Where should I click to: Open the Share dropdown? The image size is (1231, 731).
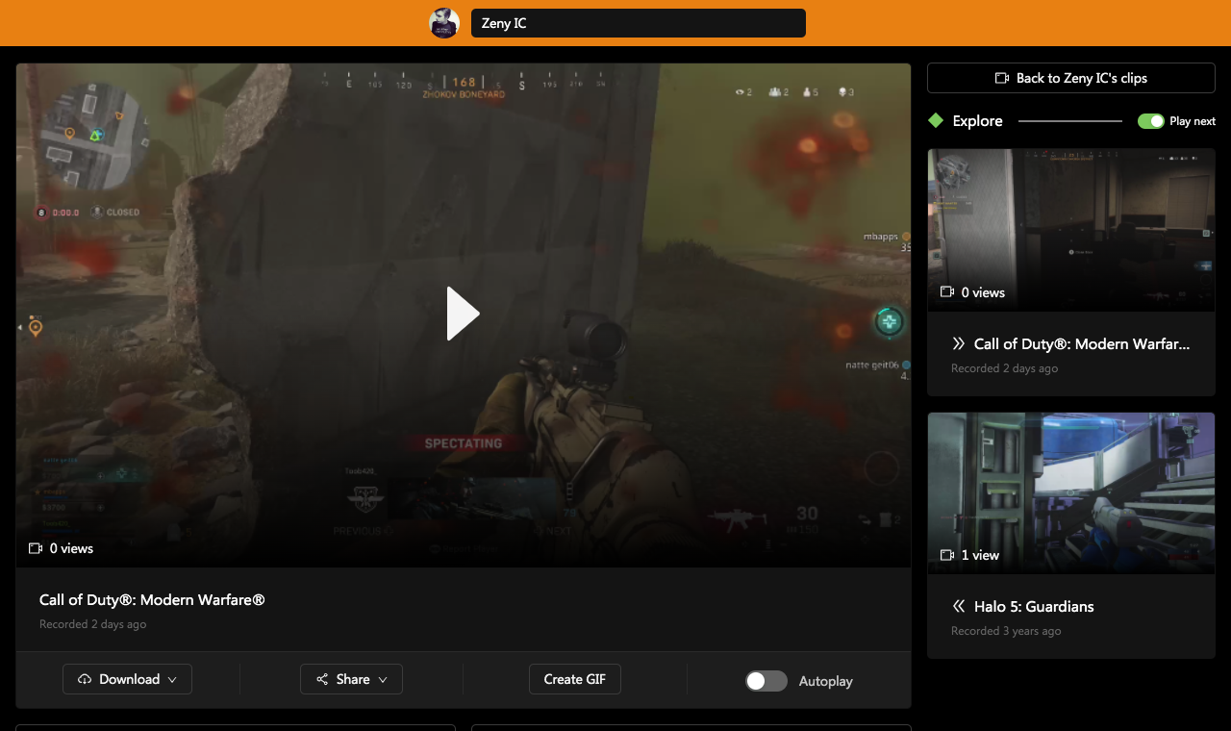tap(384, 678)
